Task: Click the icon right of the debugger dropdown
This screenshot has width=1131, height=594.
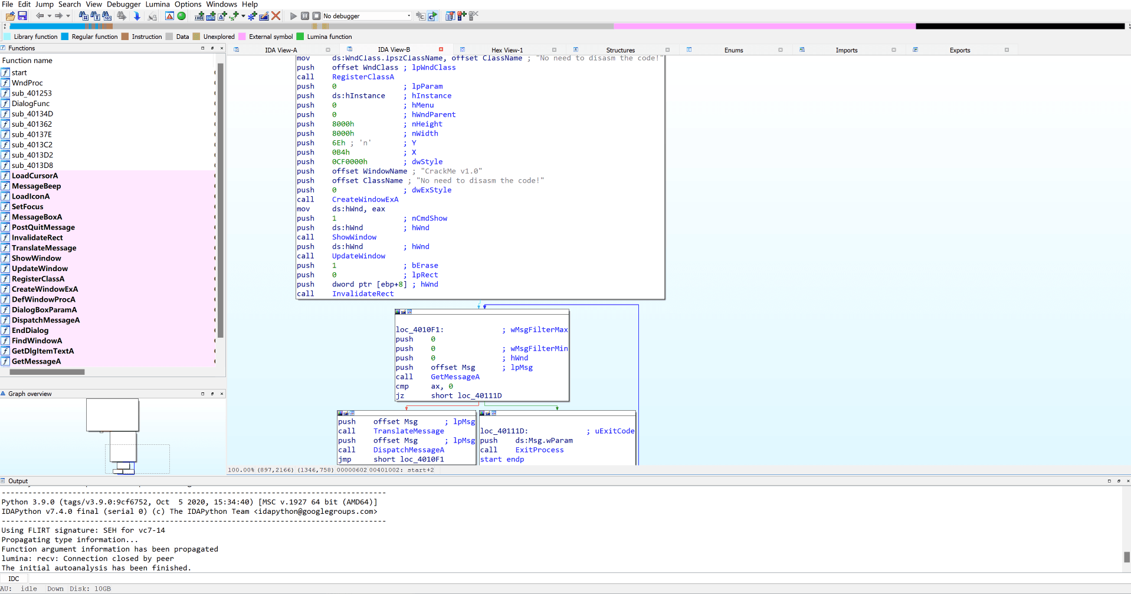Action: [420, 16]
